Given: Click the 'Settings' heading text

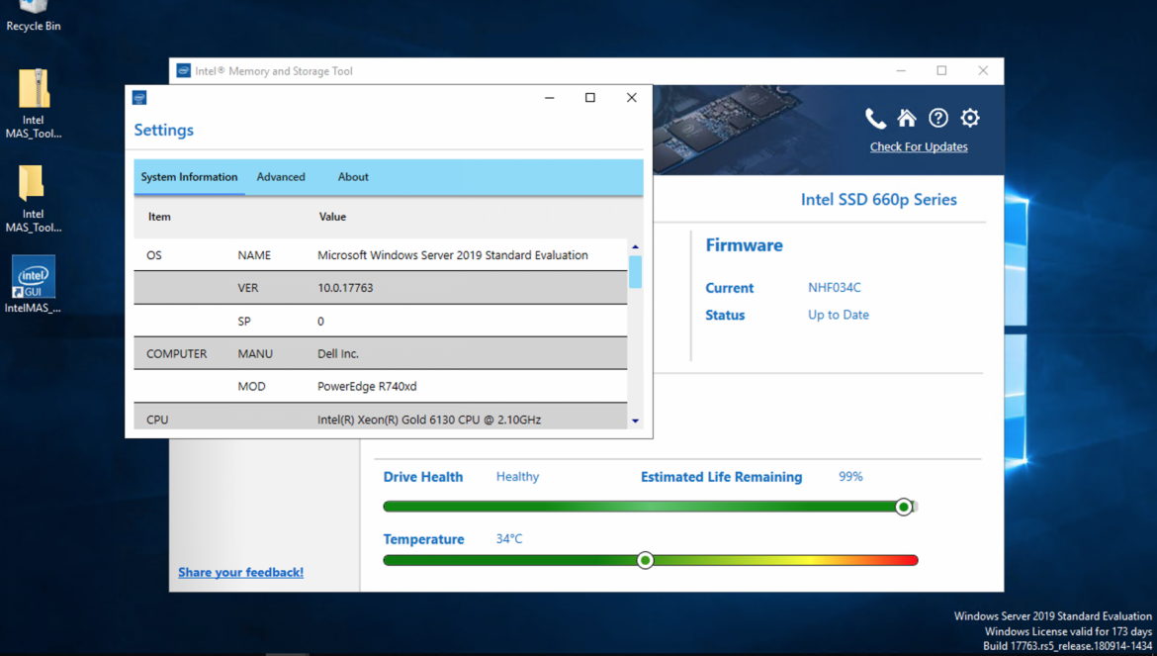Looking at the screenshot, I should pos(164,130).
